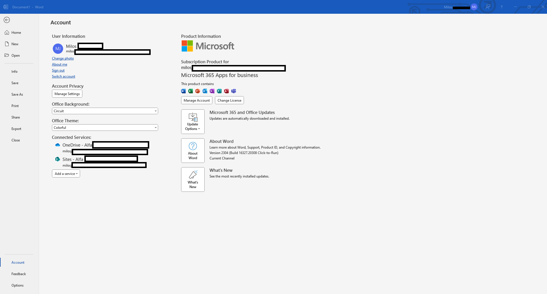Click the Access app icon in product list
Screen dimensions: 547x294
pyautogui.click(x=226, y=91)
